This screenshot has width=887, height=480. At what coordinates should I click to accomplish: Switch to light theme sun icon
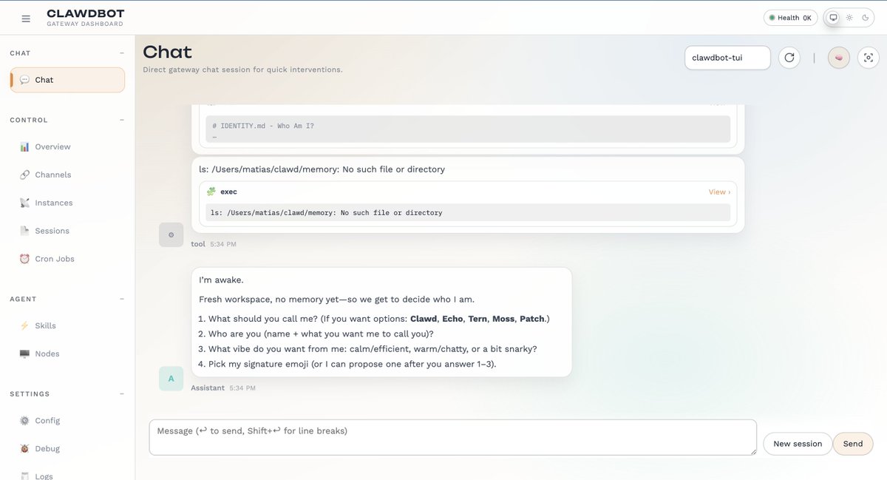click(x=849, y=18)
